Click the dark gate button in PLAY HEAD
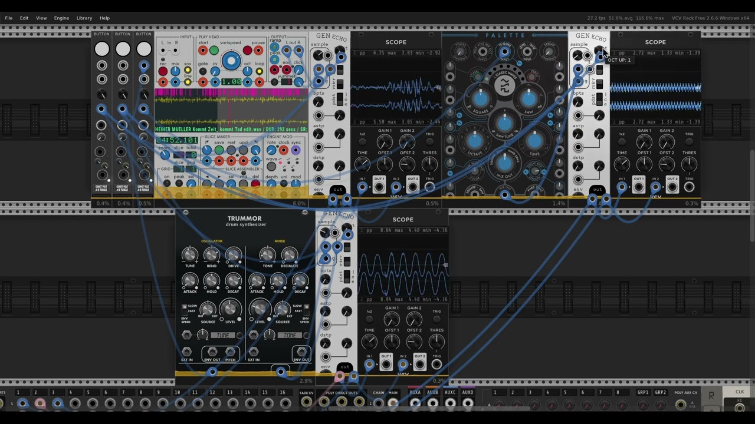The image size is (755, 424). (x=203, y=71)
